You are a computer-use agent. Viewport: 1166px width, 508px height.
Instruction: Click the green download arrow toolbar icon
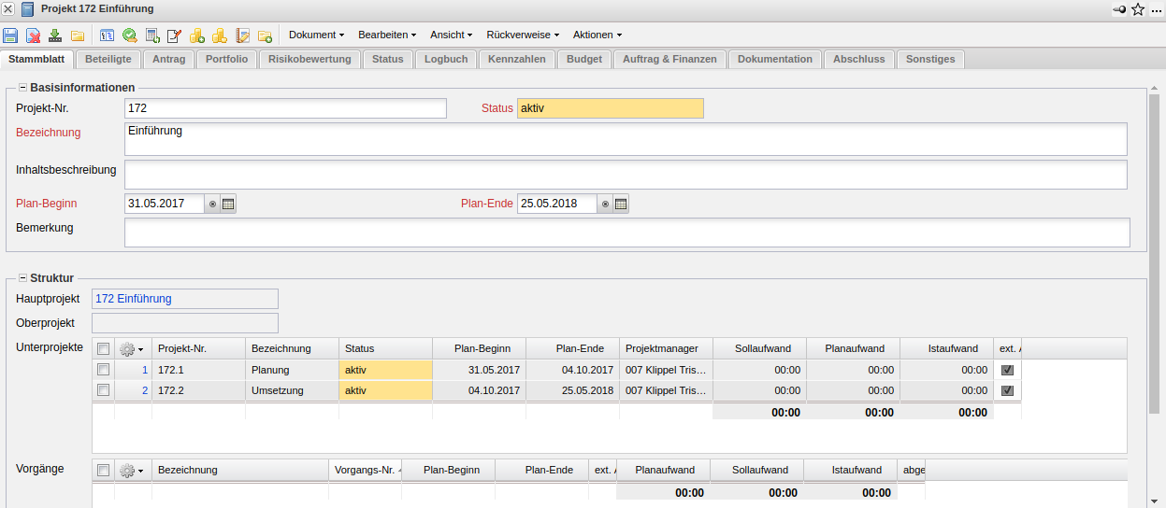55,35
